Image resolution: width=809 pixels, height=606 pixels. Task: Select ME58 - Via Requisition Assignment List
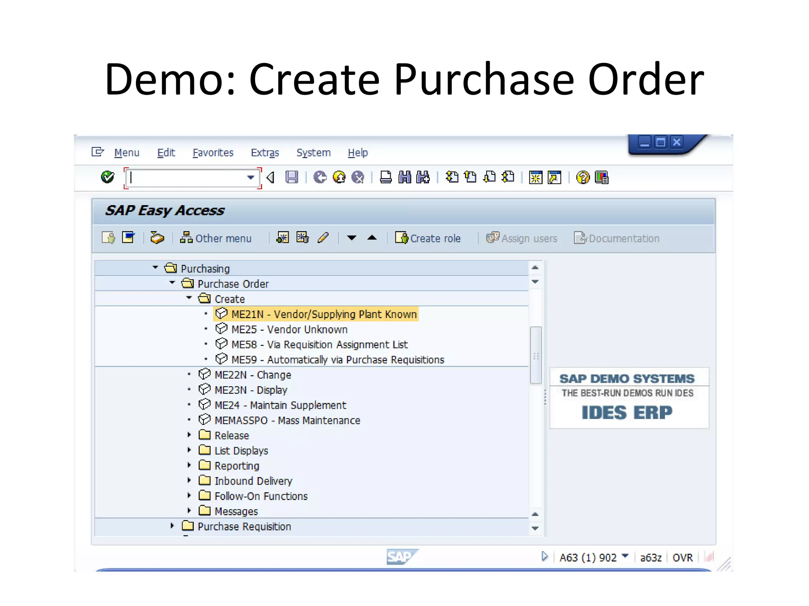pyautogui.click(x=312, y=344)
